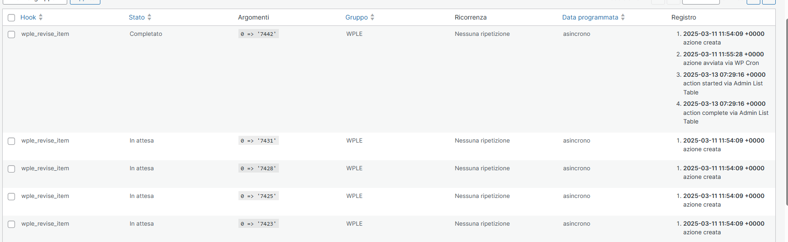Select the Argomenti column header
Viewport: 788px width, 242px height.
[x=253, y=17]
